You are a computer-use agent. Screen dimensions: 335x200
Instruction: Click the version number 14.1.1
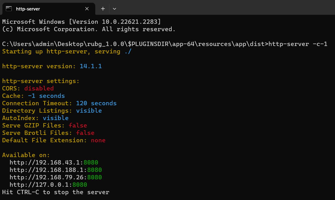pyautogui.click(x=91, y=66)
